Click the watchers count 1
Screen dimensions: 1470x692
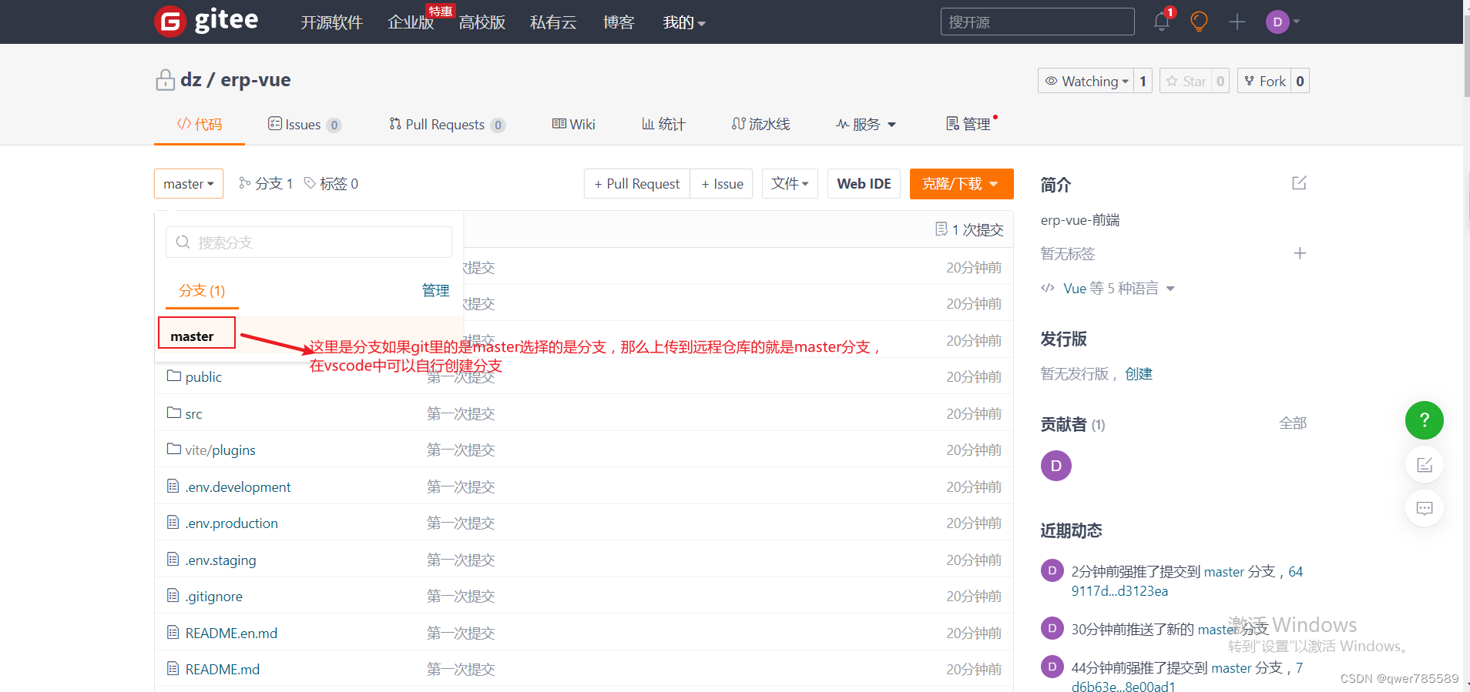coord(1143,81)
